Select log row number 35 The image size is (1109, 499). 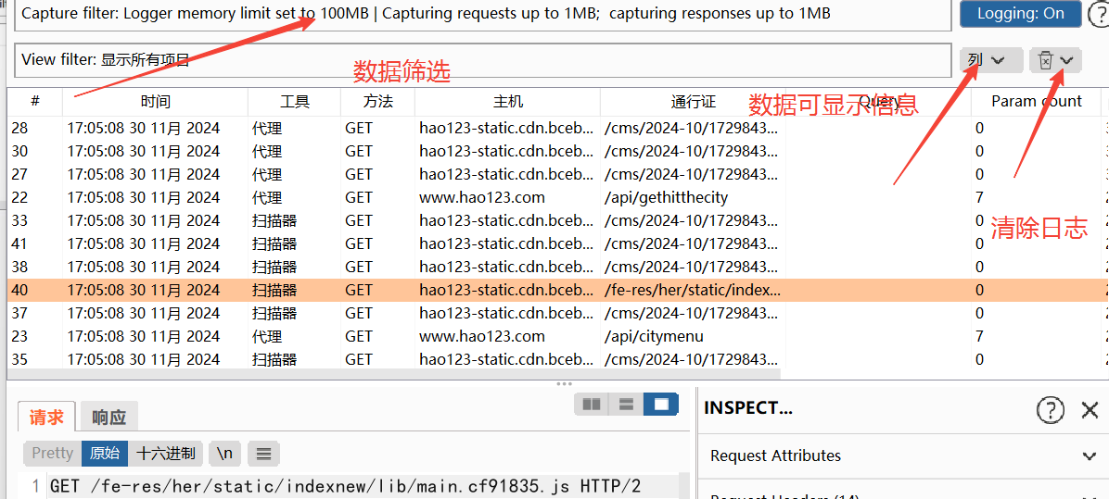point(557,360)
